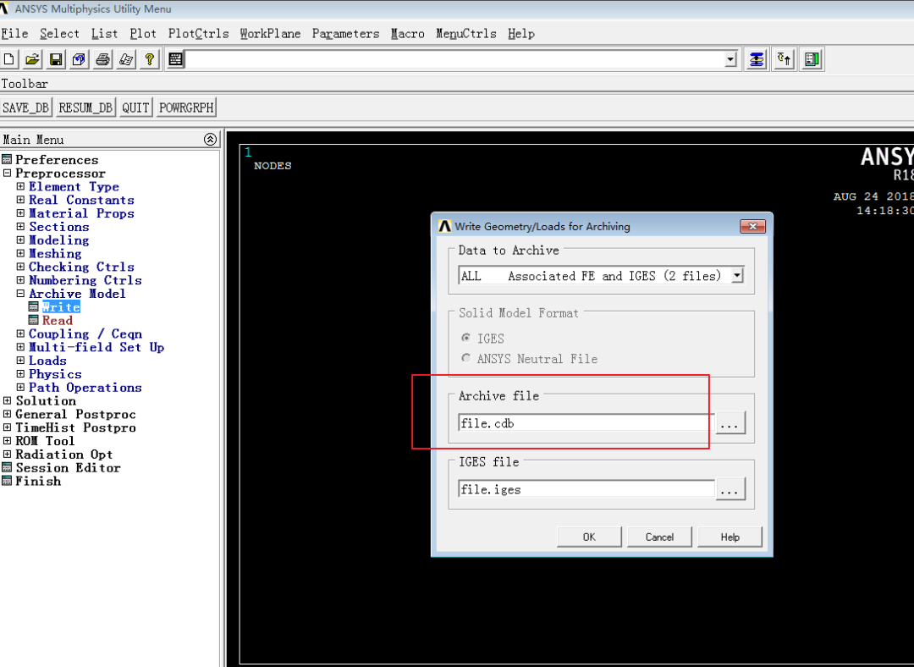Expand the Loads node
Viewport: 914px width, 667px height.
tap(20, 361)
